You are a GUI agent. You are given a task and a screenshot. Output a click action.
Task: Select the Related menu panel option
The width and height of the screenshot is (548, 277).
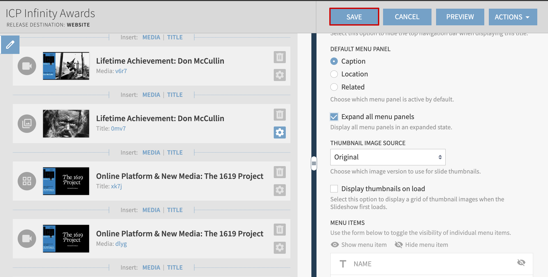(334, 87)
